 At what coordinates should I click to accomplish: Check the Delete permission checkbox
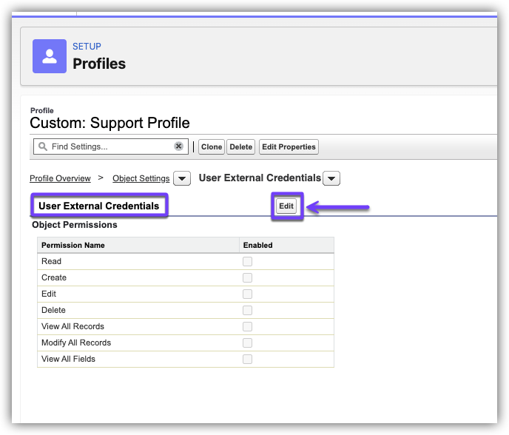click(248, 310)
